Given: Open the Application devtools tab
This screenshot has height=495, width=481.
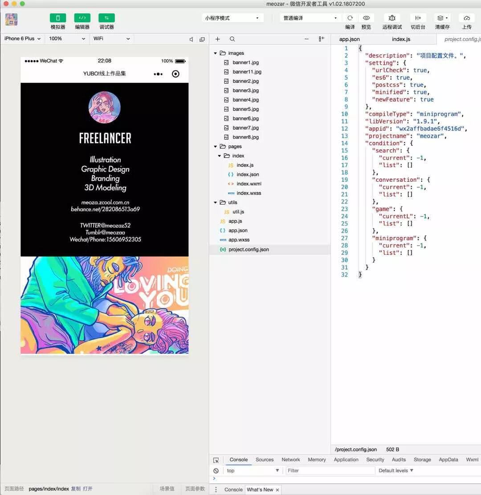Looking at the screenshot, I should (346, 460).
